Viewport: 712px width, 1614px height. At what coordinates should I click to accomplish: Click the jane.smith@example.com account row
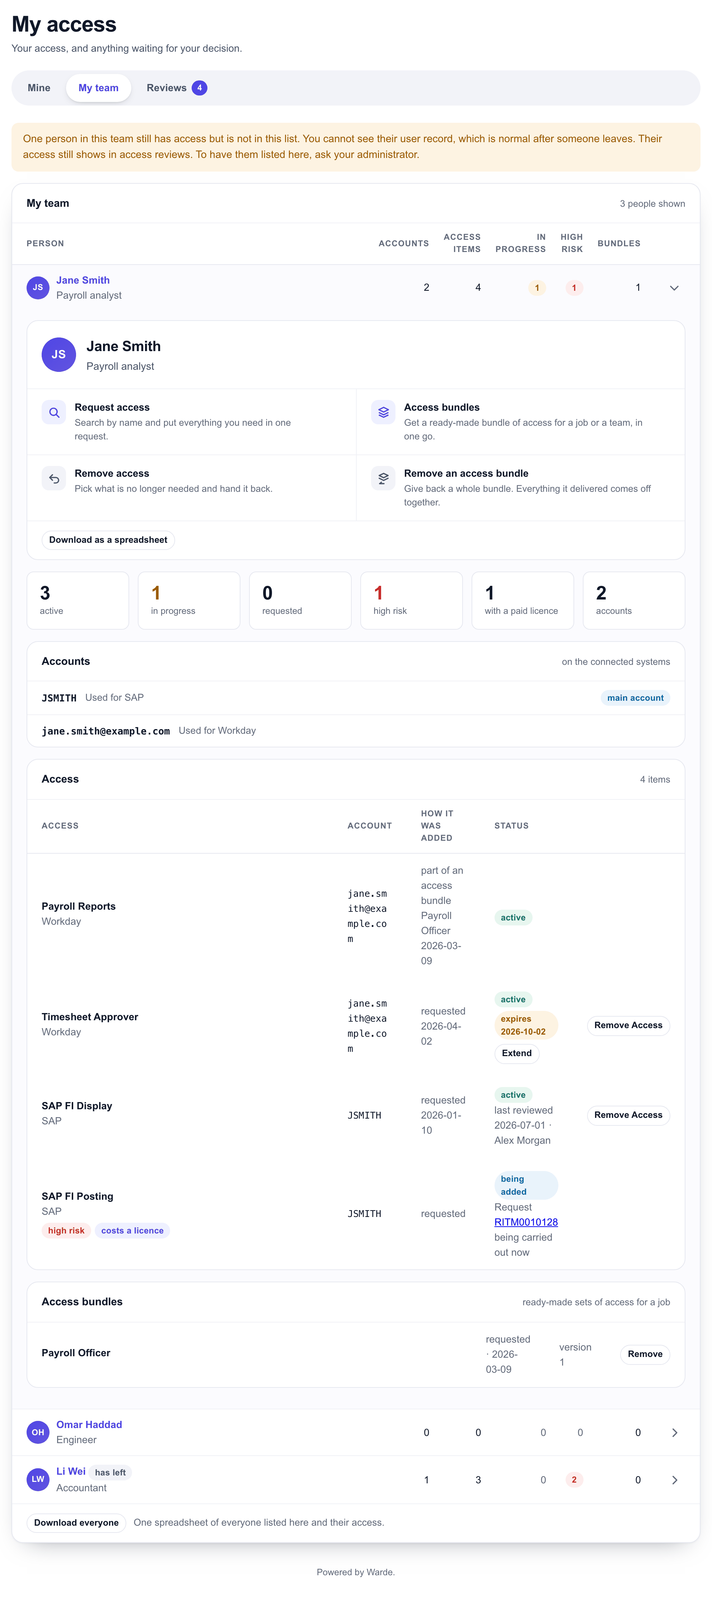356,731
